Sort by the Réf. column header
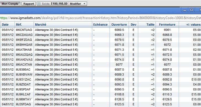This screenshot has width=201, height=107. (x=24, y=25)
